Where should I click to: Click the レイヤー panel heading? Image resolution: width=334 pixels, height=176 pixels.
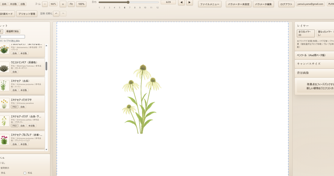click(x=303, y=26)
